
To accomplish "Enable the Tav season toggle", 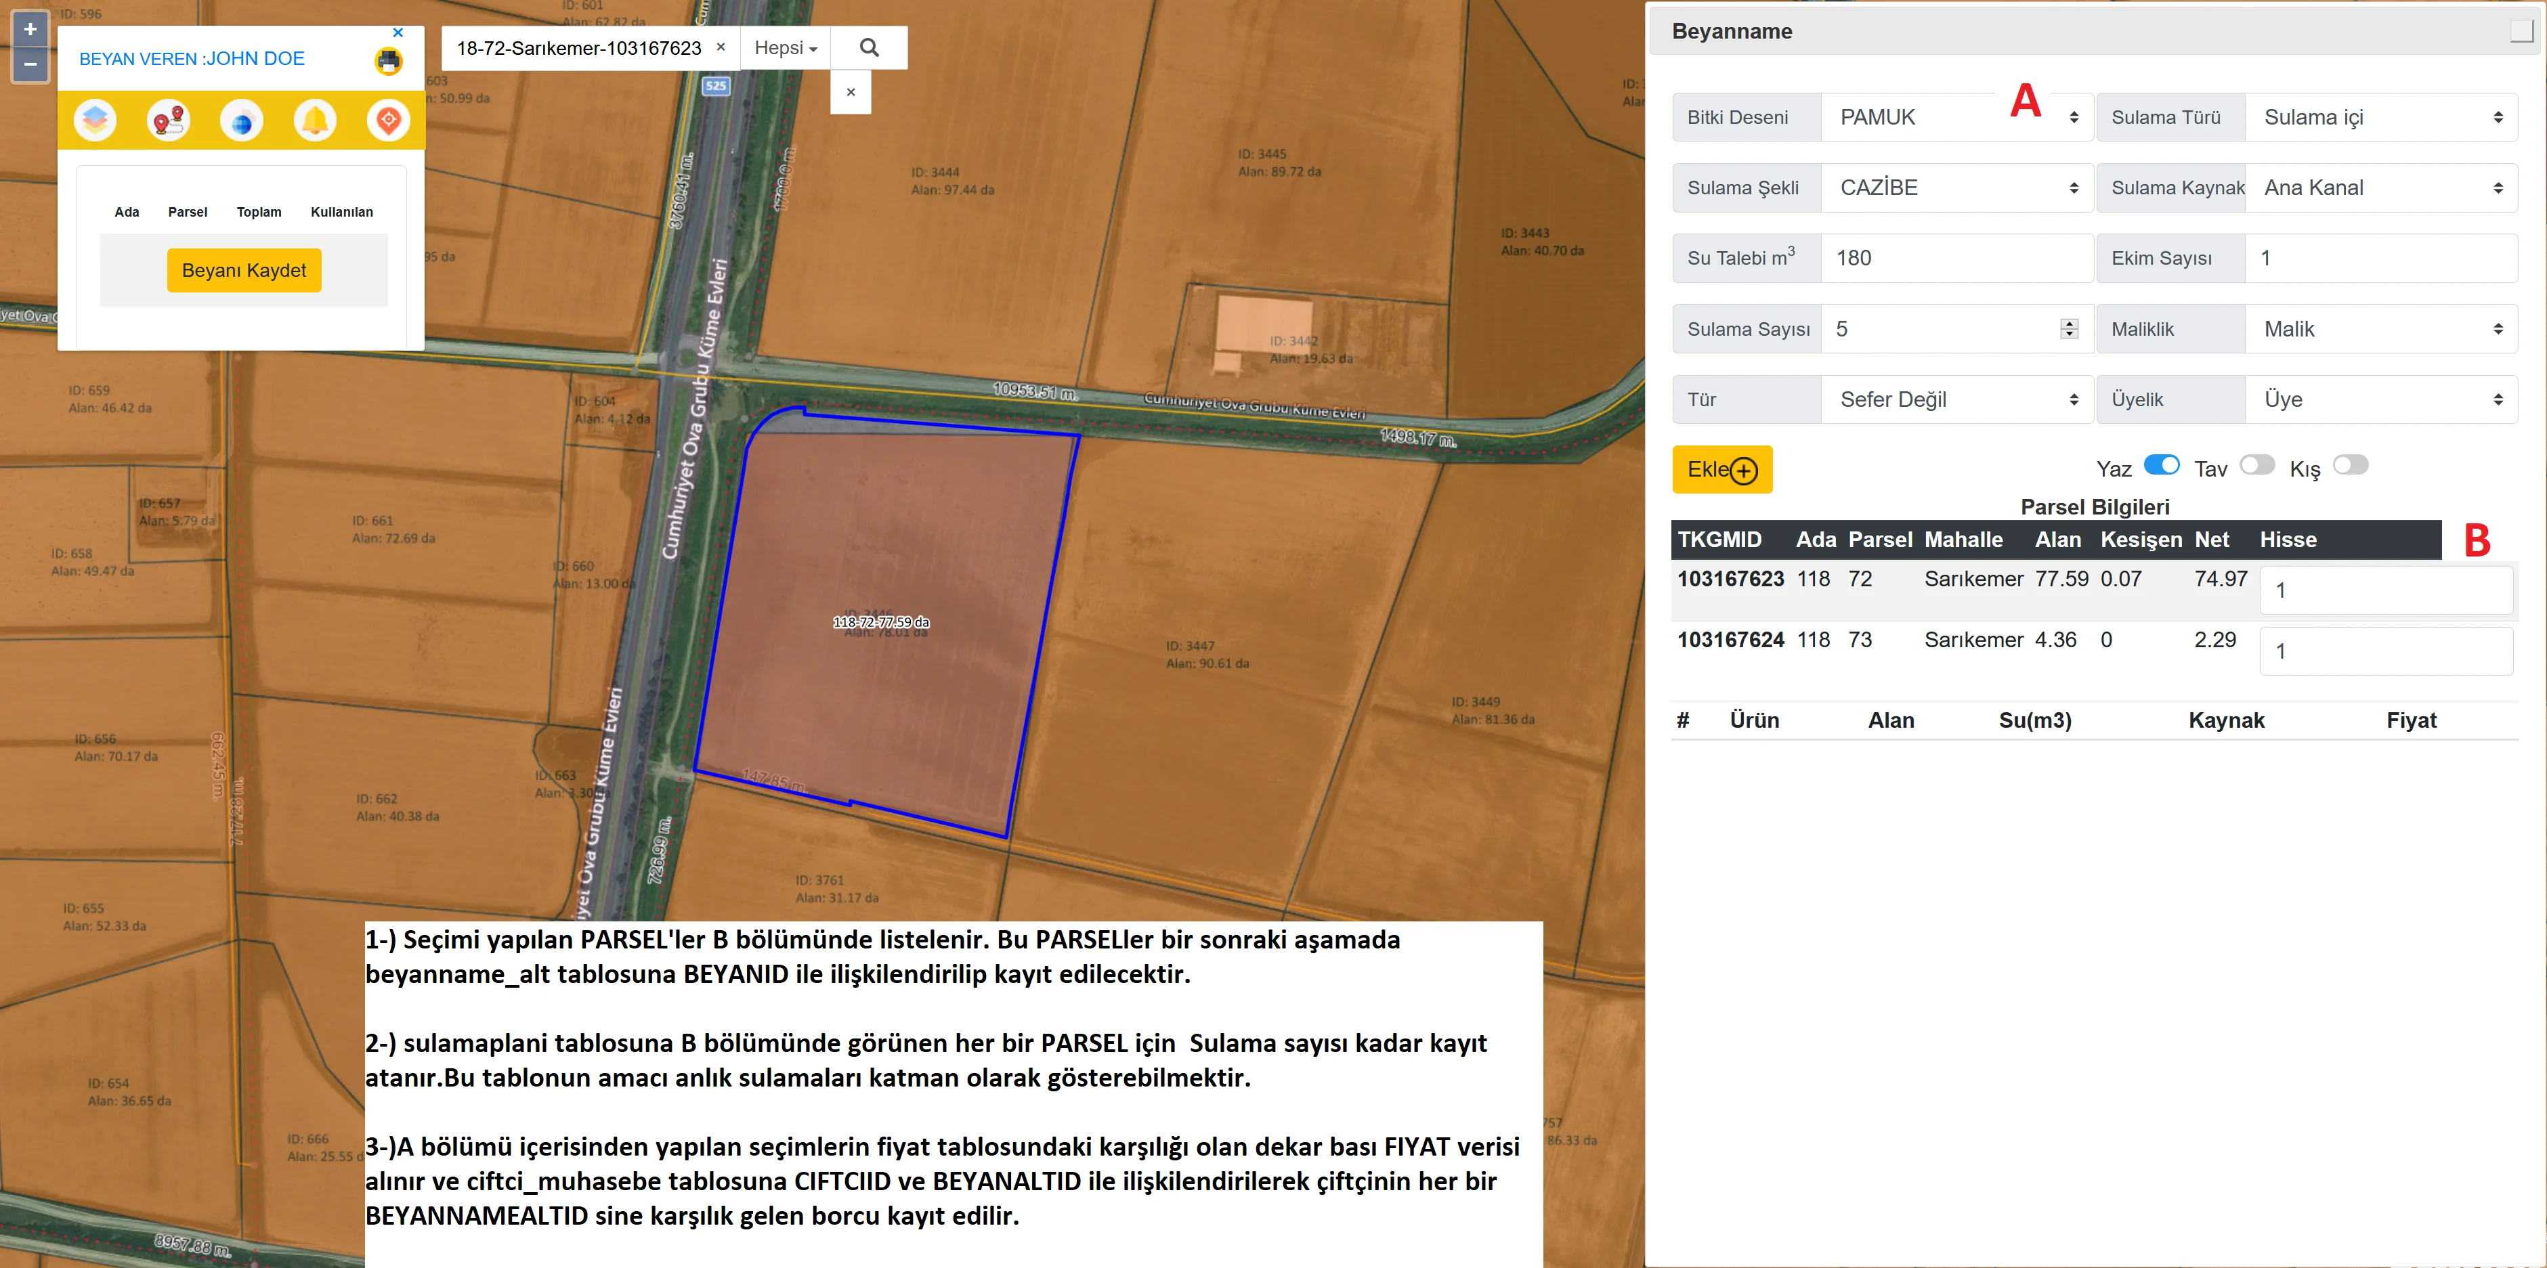I will coord(2257,466).
